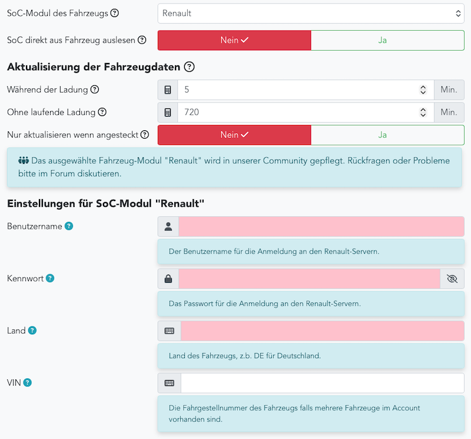The image size is (471, 439).
Task: Select Nein for Nur aktualisieren wenn angesteckt
Action: (x=234, y=134)
